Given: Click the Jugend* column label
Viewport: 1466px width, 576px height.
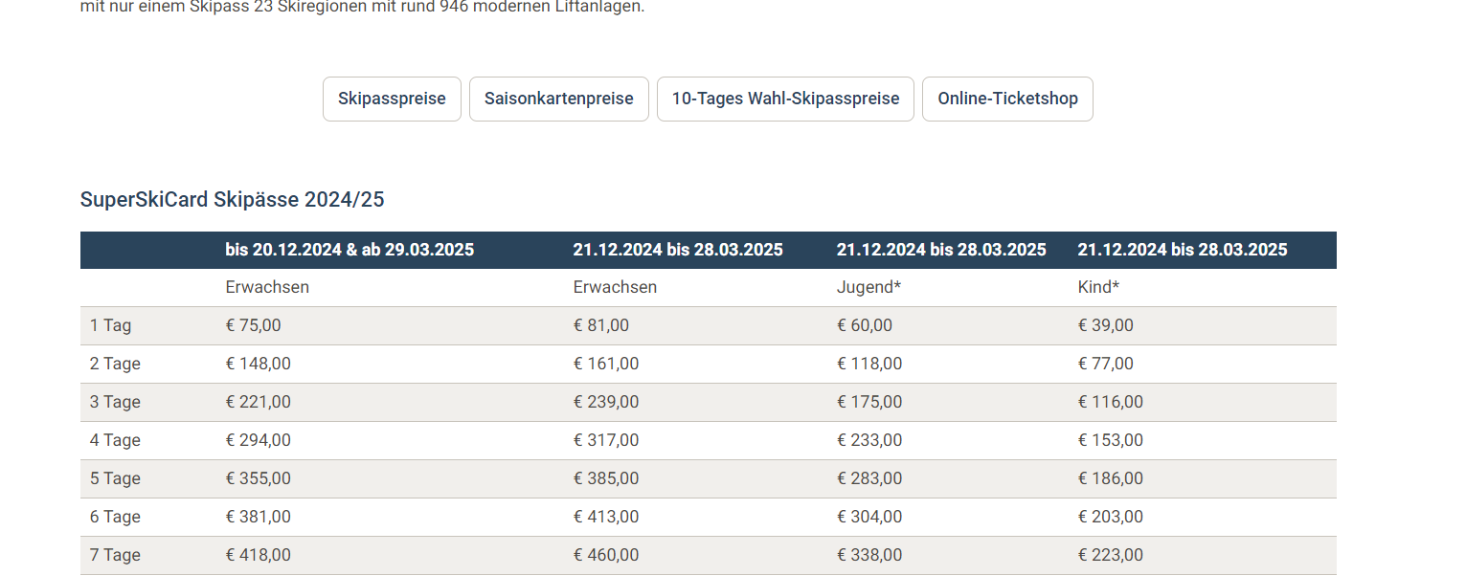Looking at the screenshot, I should pos(869,287).
